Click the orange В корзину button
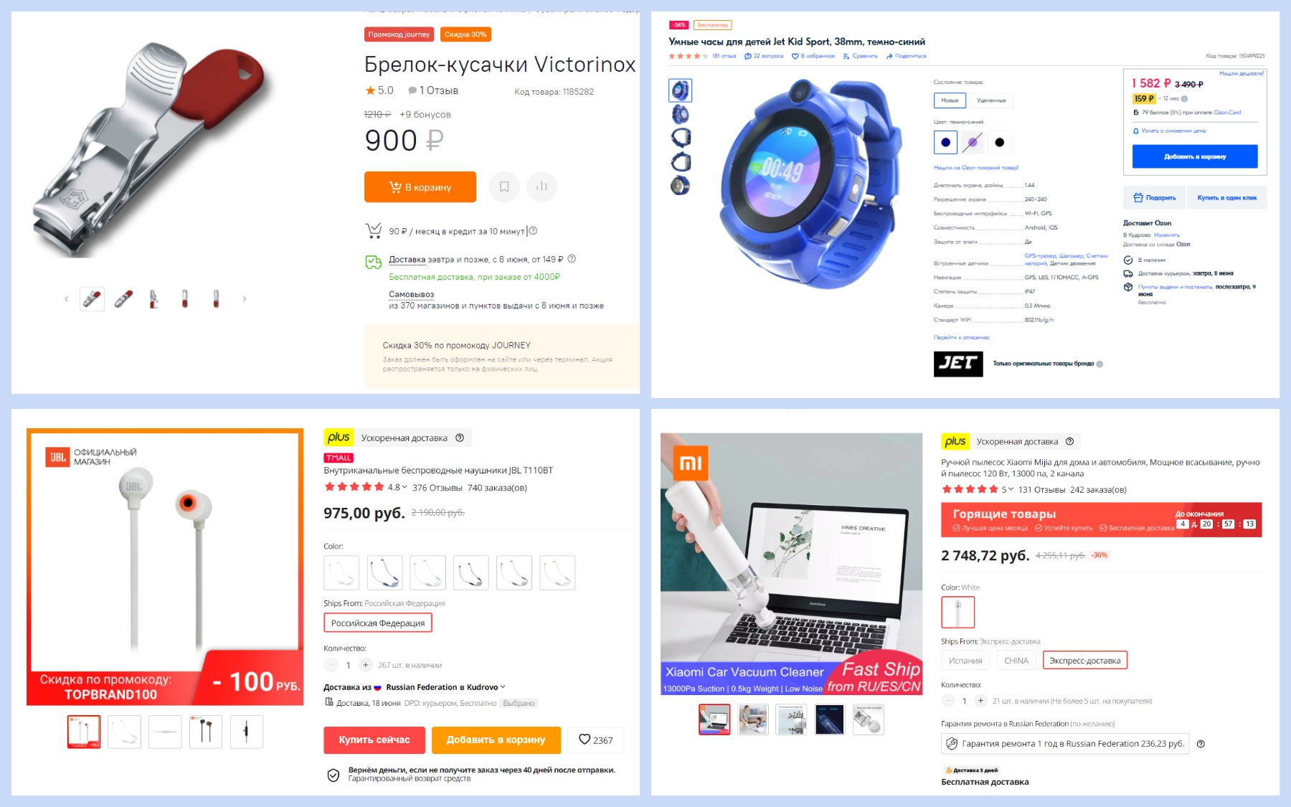This screenshot has height=807, width=1291. (420, 187)
